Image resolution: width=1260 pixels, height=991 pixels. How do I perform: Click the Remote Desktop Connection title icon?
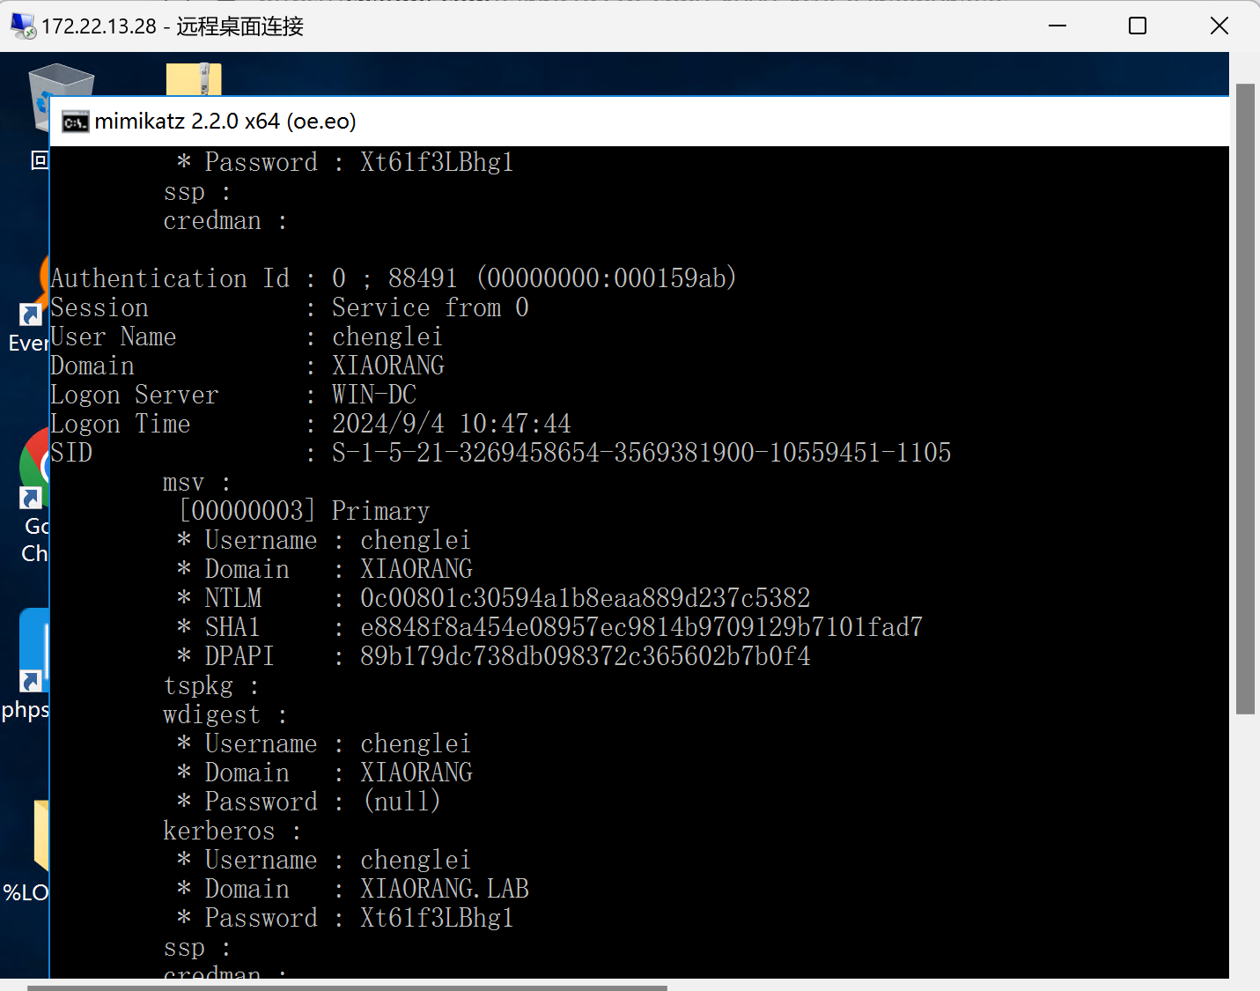[x=23, y=26]
